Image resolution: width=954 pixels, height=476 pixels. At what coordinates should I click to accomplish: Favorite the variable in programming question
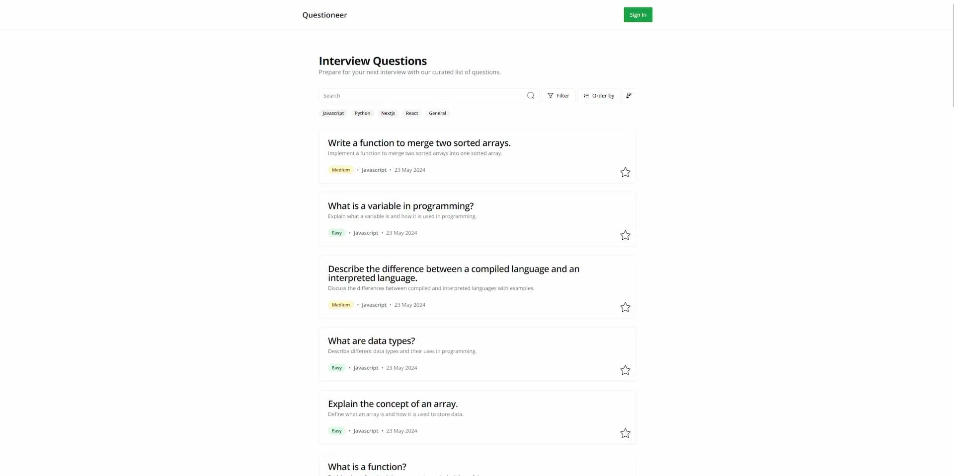[625, 235]
